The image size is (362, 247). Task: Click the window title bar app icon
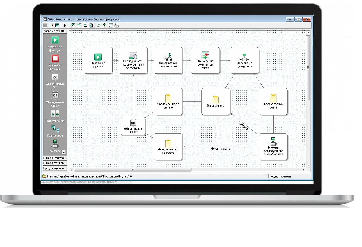tap(44, 19)
